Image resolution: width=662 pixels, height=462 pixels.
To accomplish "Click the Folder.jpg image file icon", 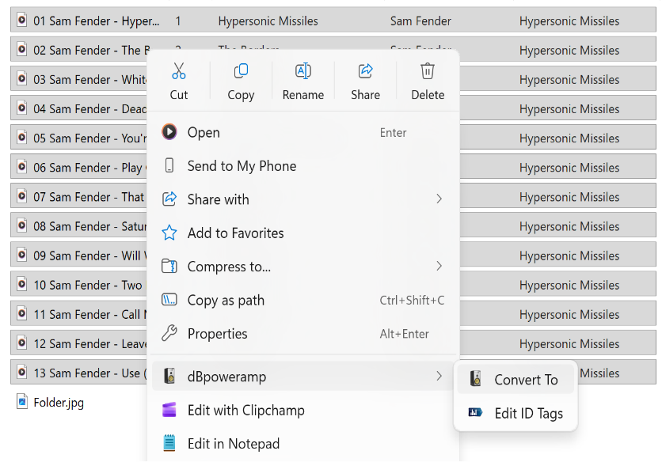I will 22,401.
